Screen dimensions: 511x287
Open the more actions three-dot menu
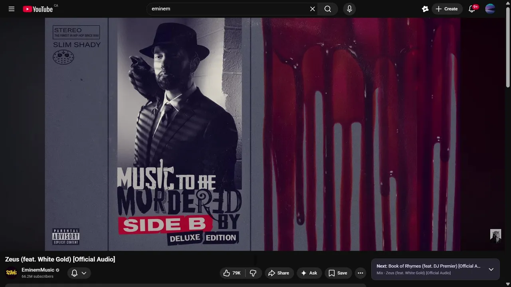pyautogui.click(x=360, y=273)
